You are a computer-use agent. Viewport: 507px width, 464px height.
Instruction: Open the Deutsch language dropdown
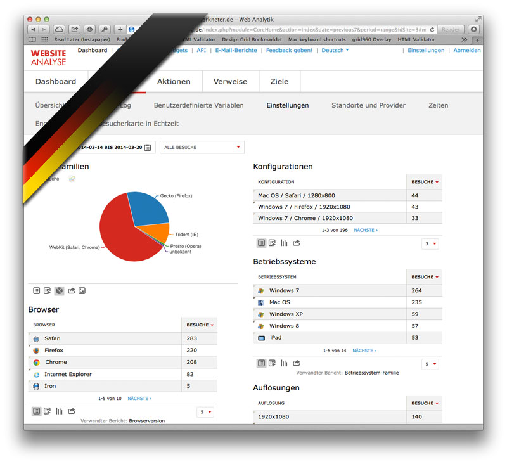[x=335, y=50]
